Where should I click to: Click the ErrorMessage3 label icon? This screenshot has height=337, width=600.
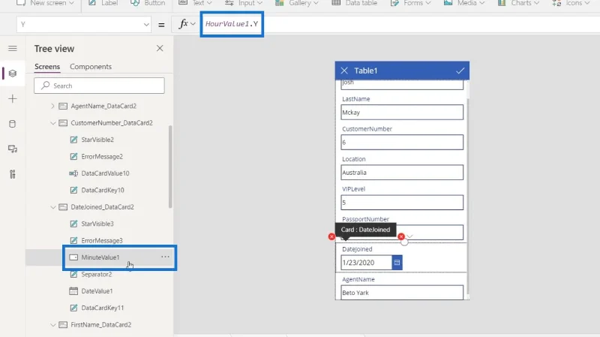point(73,240)
